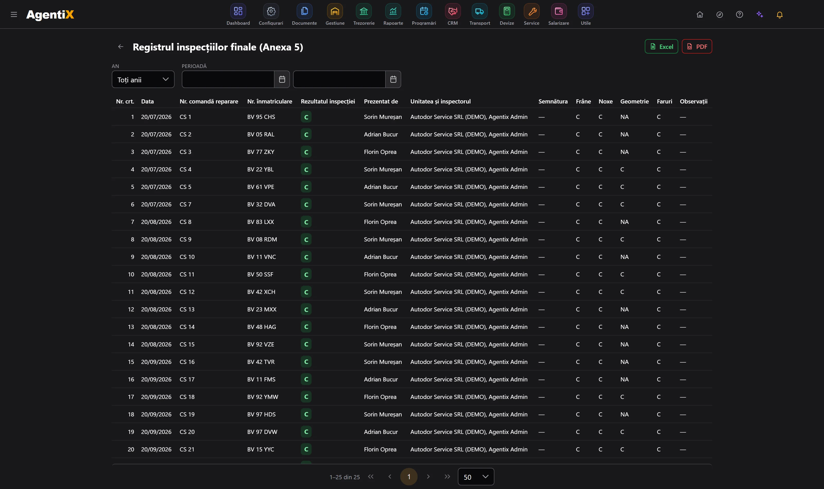Open the help question mark icon

(x=739, y=14)
